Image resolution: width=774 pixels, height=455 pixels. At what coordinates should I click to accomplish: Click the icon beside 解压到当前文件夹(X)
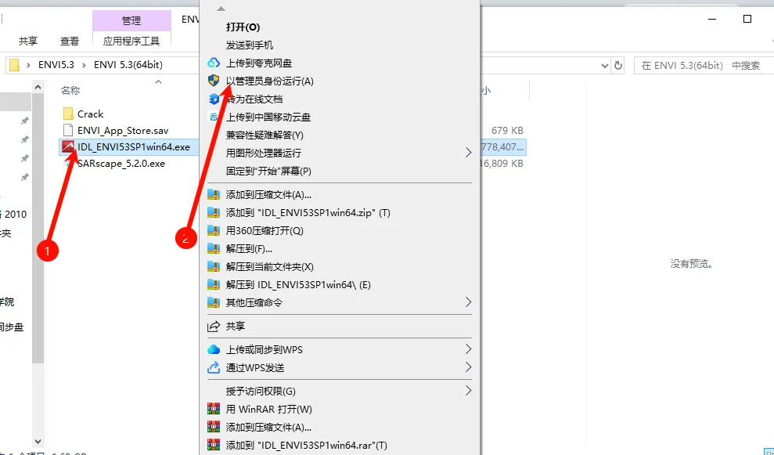click(213, 267)
